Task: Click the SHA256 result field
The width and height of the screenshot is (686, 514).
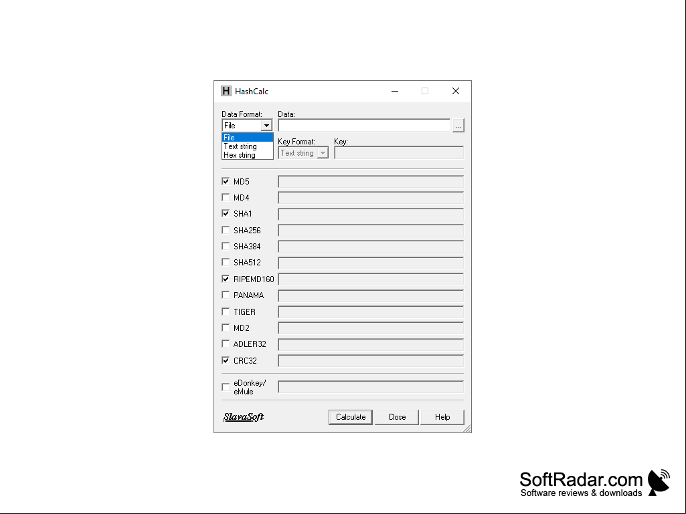Action: (x=371, y=231)
